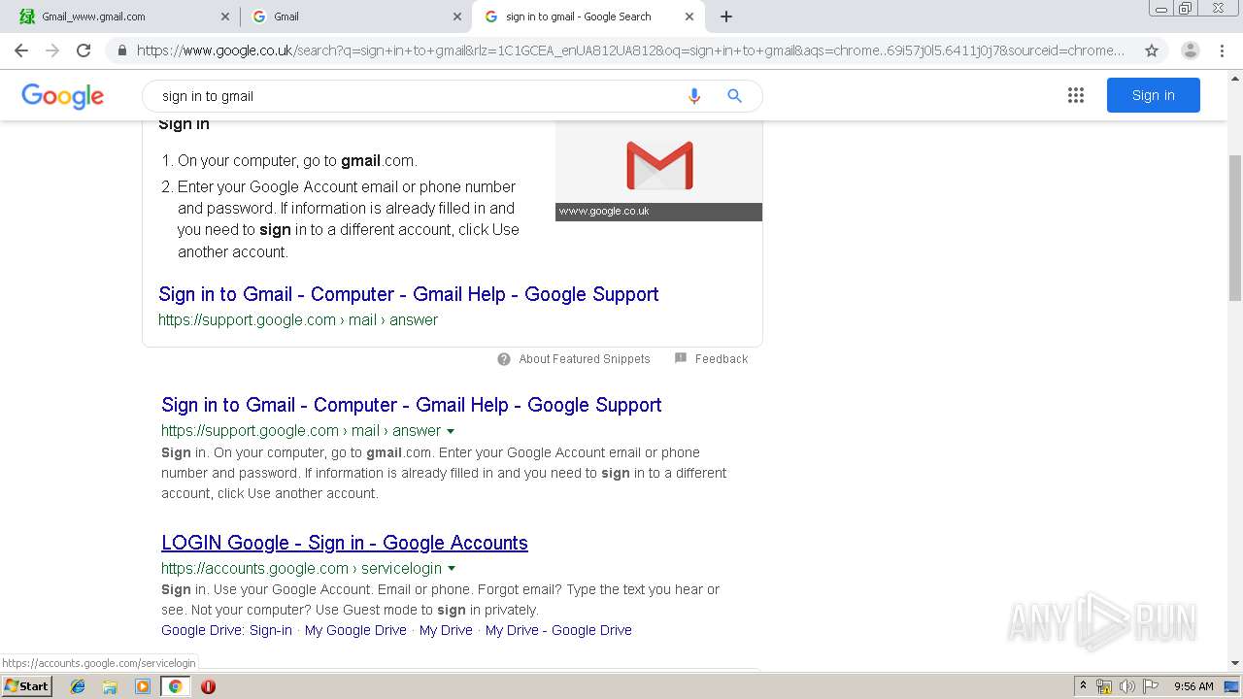Click the page vertical scrollbar thumb
Image resolution: width=1243 pixels, height=699 pixels.
pyautogui.click(x=1235, y=228)
